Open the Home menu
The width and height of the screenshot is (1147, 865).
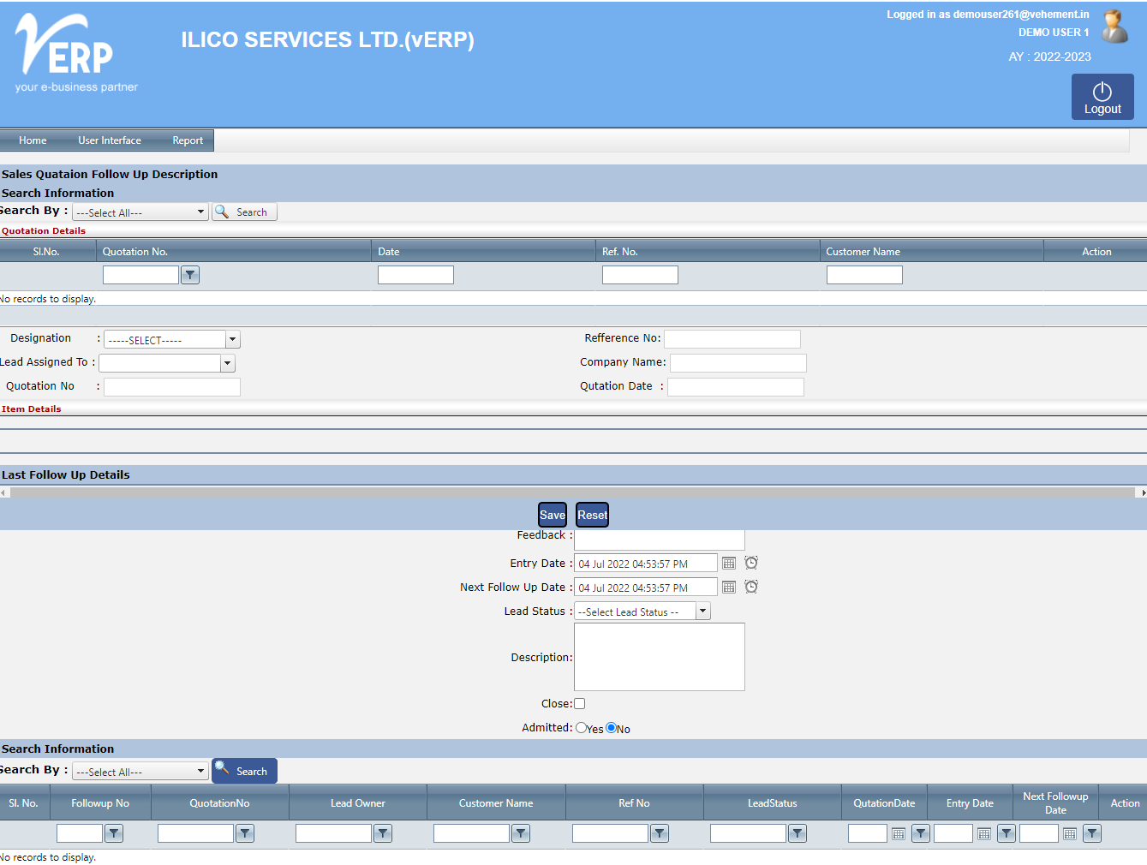click(x=33, y=140)
